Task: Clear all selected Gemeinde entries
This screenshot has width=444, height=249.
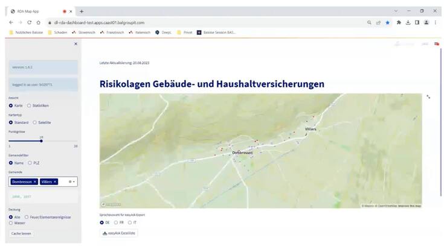Action: pos(70,181)
